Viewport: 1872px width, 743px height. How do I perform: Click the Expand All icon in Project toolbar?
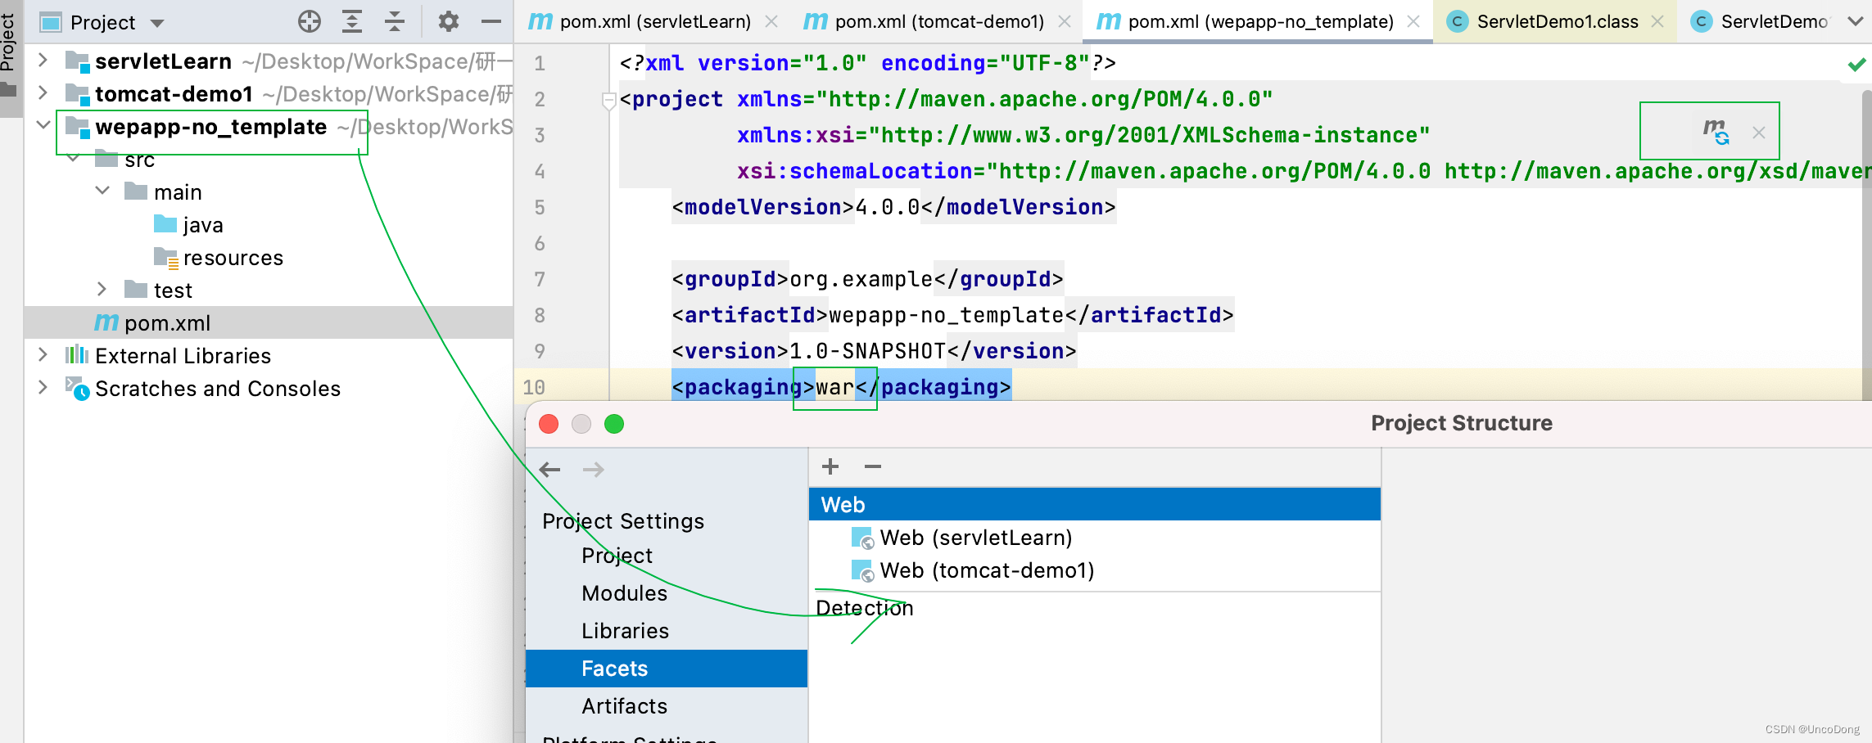(352, 21)
